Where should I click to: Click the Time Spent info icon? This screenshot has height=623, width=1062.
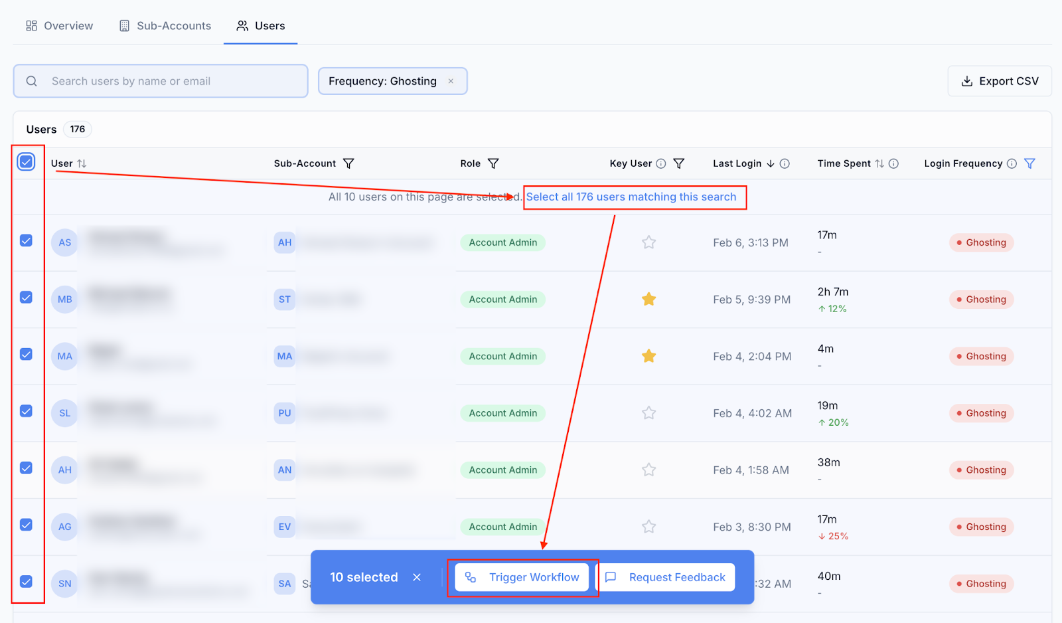[894, 163]
